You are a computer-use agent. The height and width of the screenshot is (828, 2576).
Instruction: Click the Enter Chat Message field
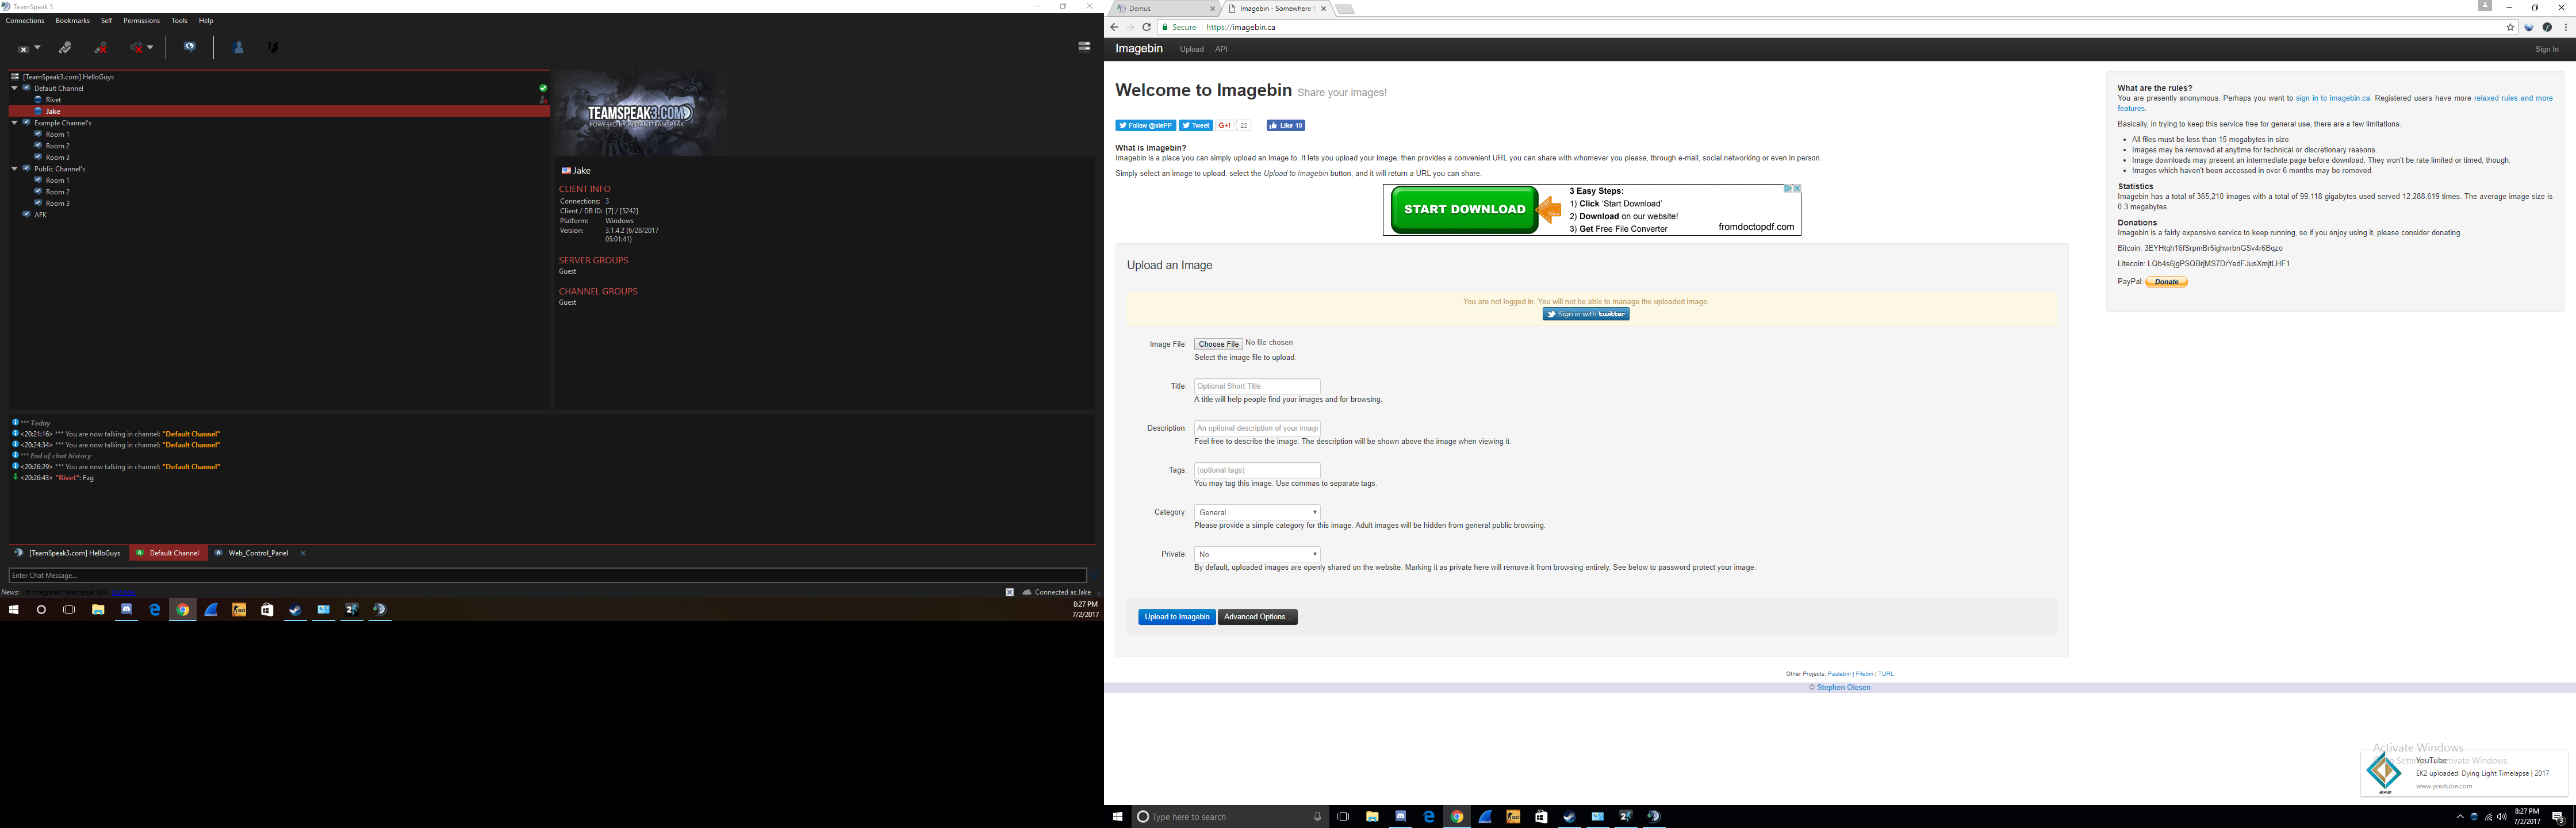pos(547,576)
